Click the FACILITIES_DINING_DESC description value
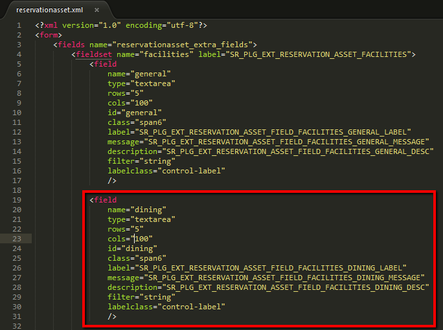Image resolution: width=443 pixels, height=330 pixels. click(296, 287)
